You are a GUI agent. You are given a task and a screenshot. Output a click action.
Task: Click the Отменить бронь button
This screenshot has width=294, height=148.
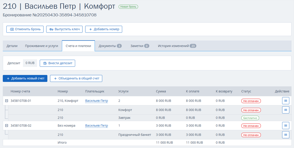point(25,29)
